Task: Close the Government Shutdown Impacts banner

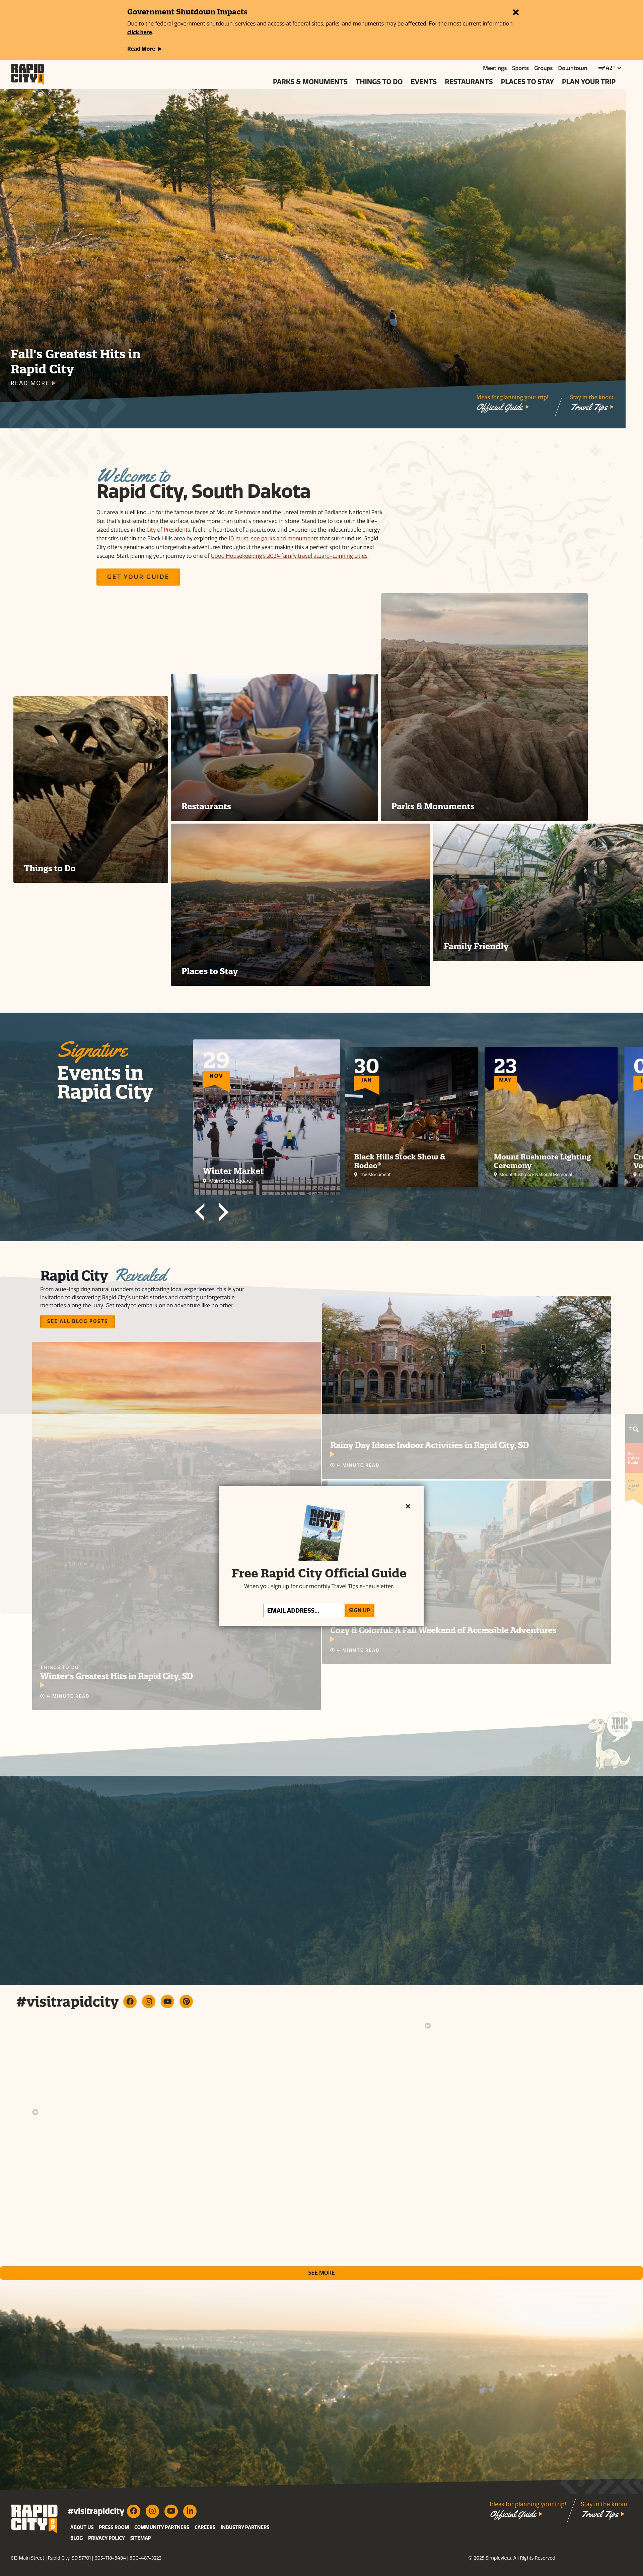Action: tap(515, 12)
